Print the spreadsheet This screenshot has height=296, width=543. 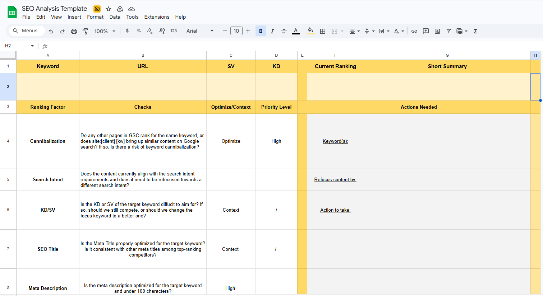click(x=74, y=31)
